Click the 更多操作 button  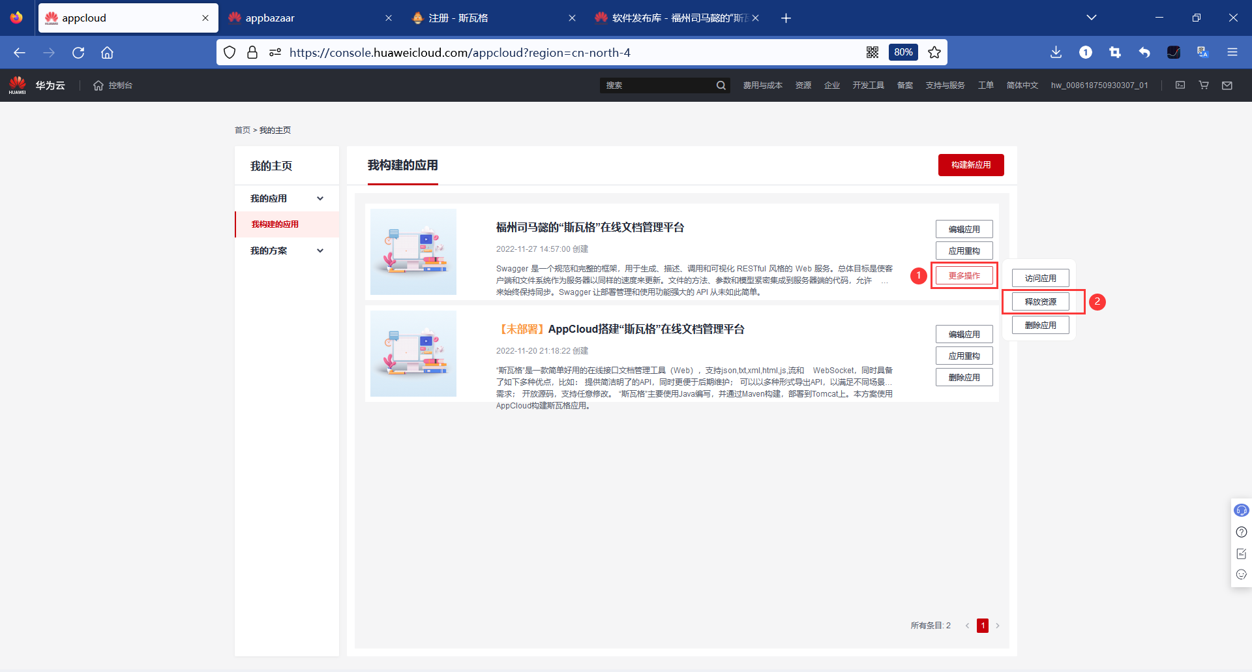coord(964,276)
